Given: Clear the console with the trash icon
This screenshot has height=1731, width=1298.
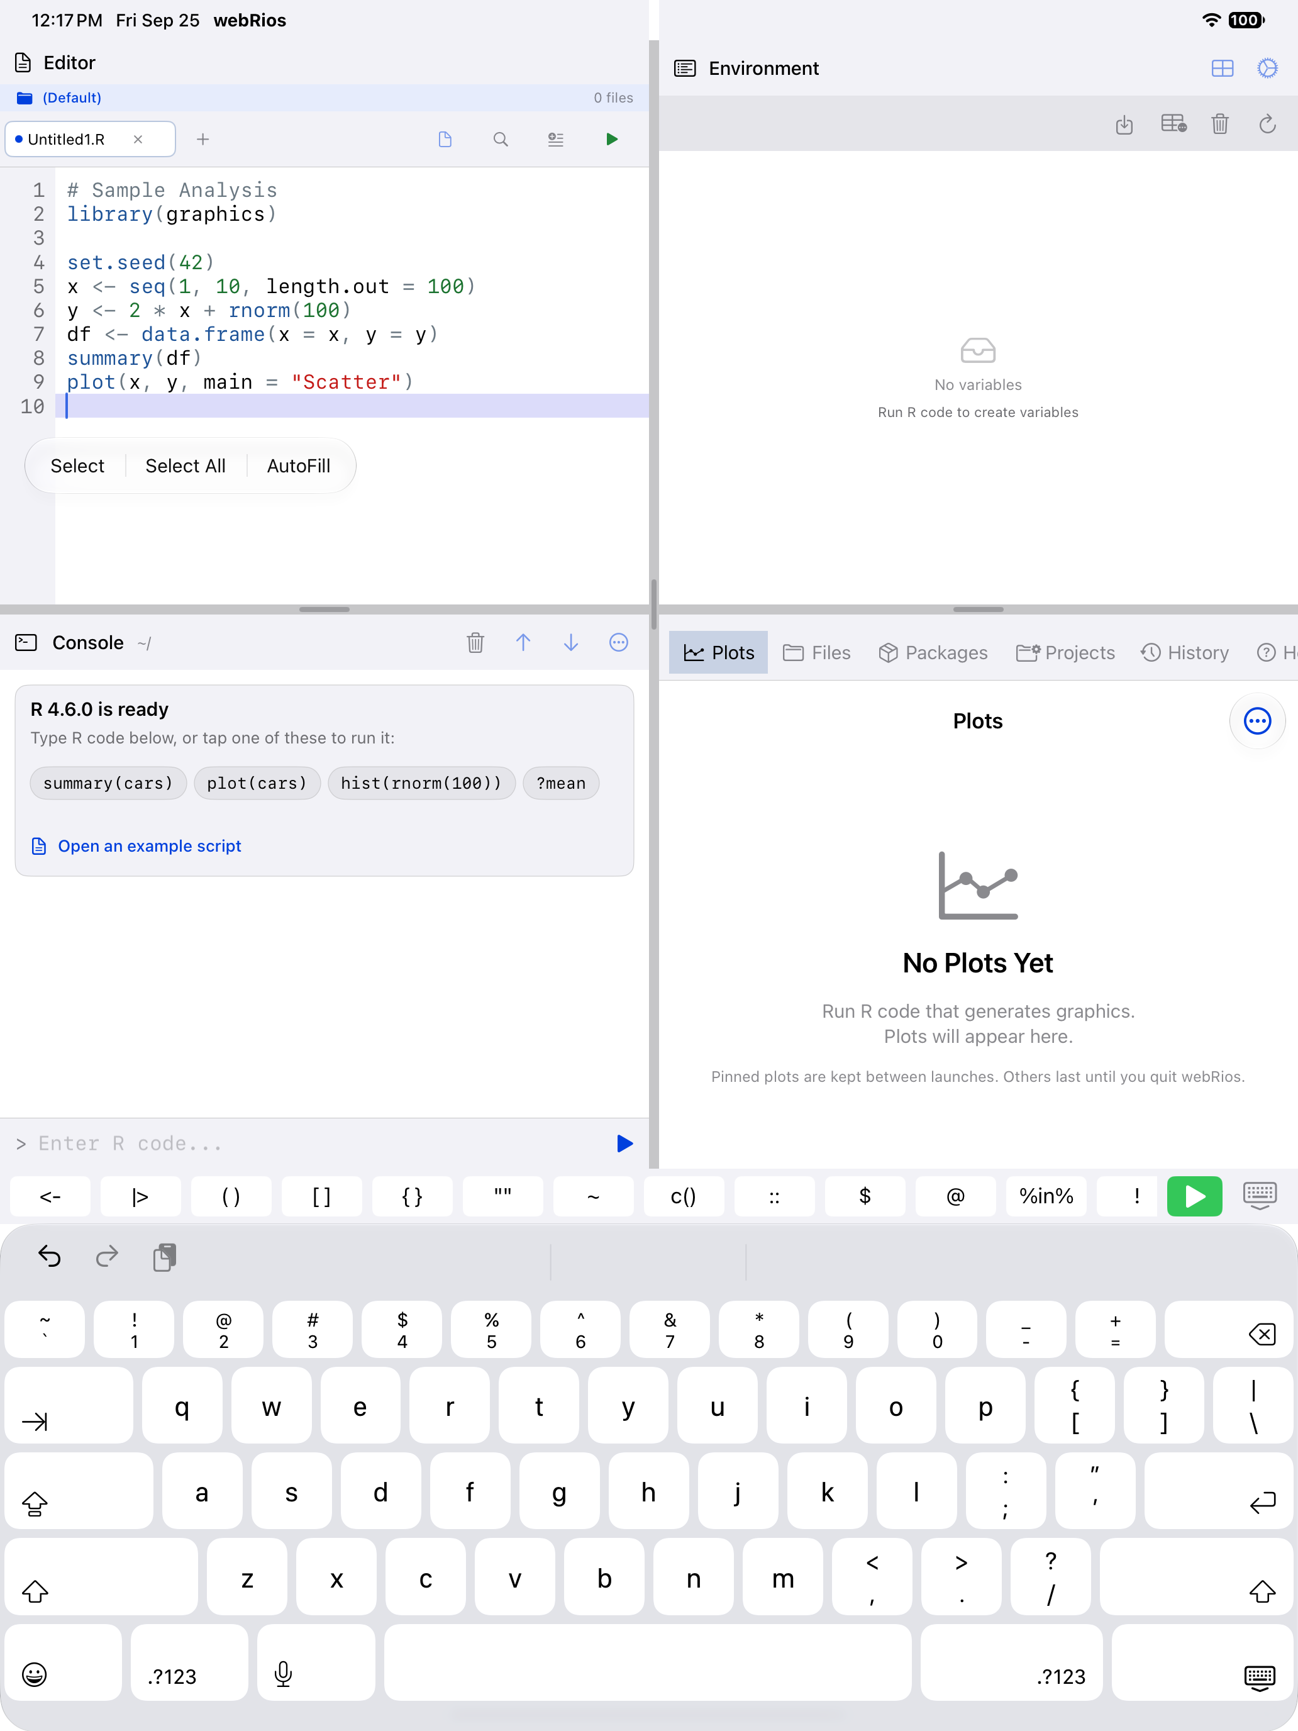Looking at the screenshot, I should pos(475,642).
